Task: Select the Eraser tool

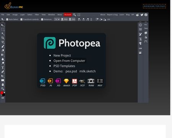Action: click(x=3, y=51)
